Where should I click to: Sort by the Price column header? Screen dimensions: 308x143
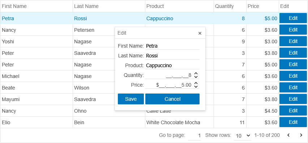point(262,6)
